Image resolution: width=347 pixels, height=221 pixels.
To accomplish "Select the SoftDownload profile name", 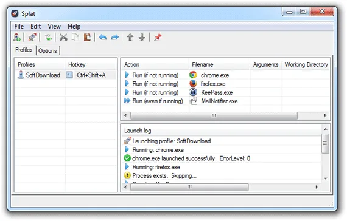I will click(x=43, y=75).
